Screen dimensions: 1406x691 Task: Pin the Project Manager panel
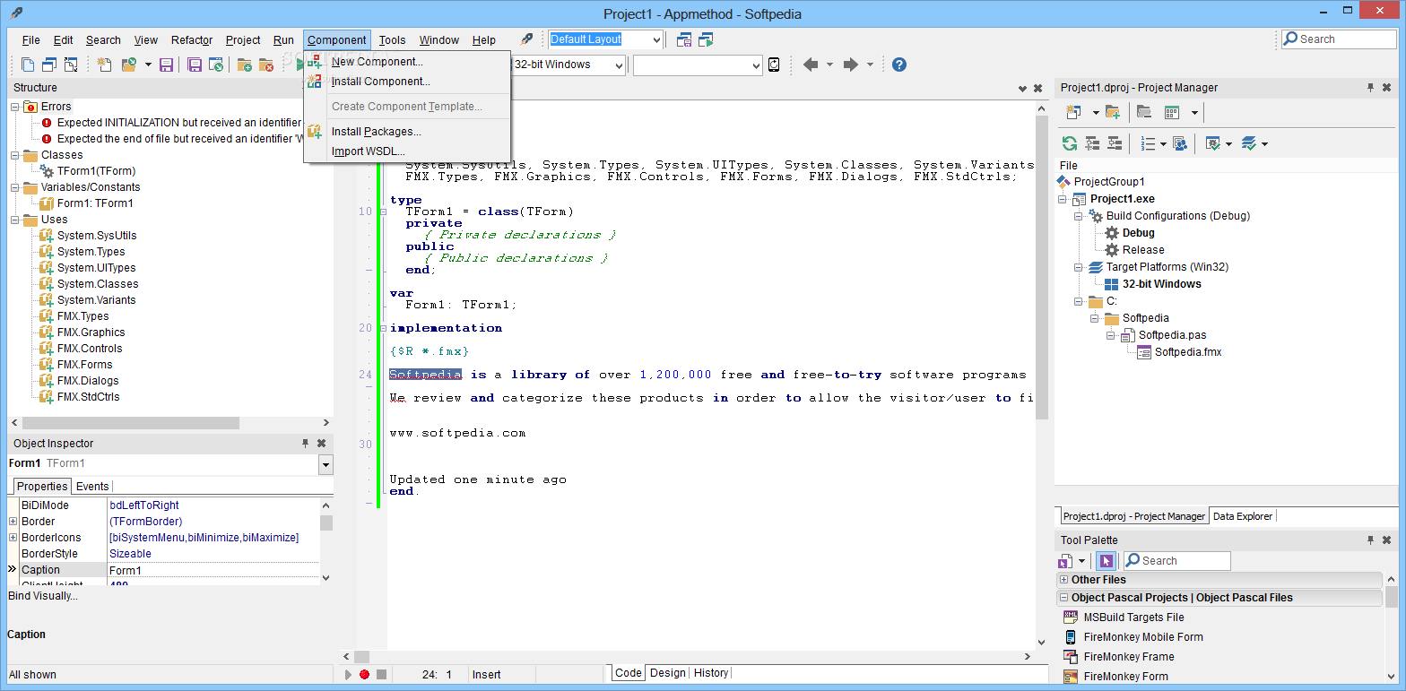[x=1370, y=88]
